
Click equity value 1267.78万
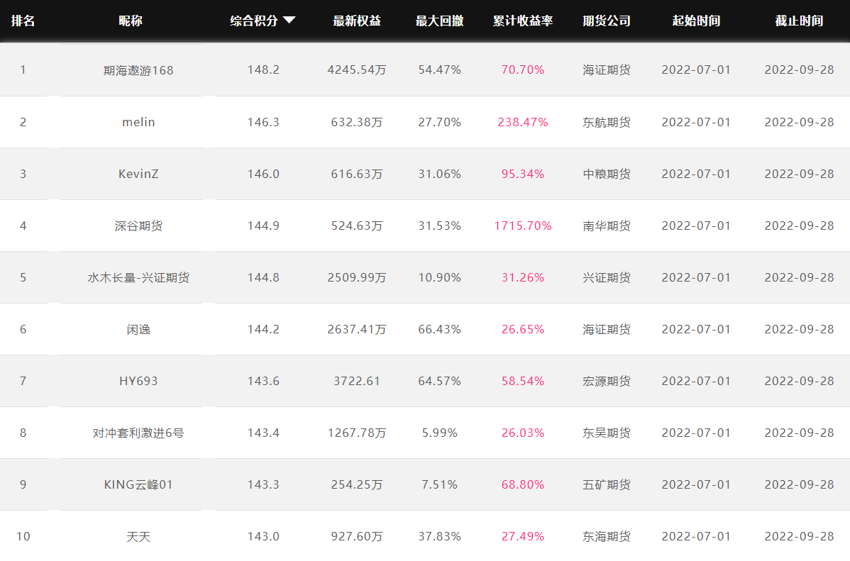357,433
